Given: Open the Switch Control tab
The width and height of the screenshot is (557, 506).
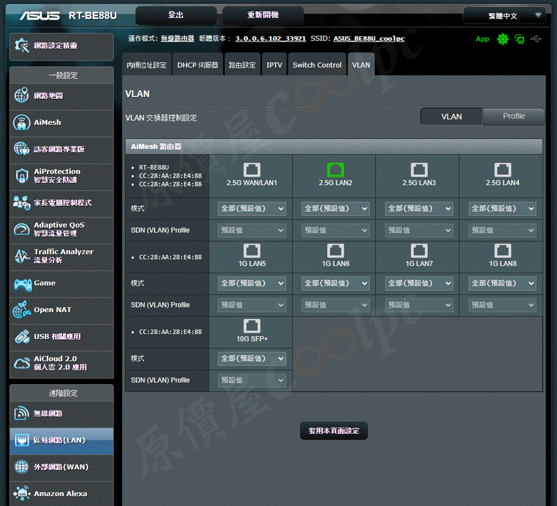Looking at the screenshot, I should [317, 65].
